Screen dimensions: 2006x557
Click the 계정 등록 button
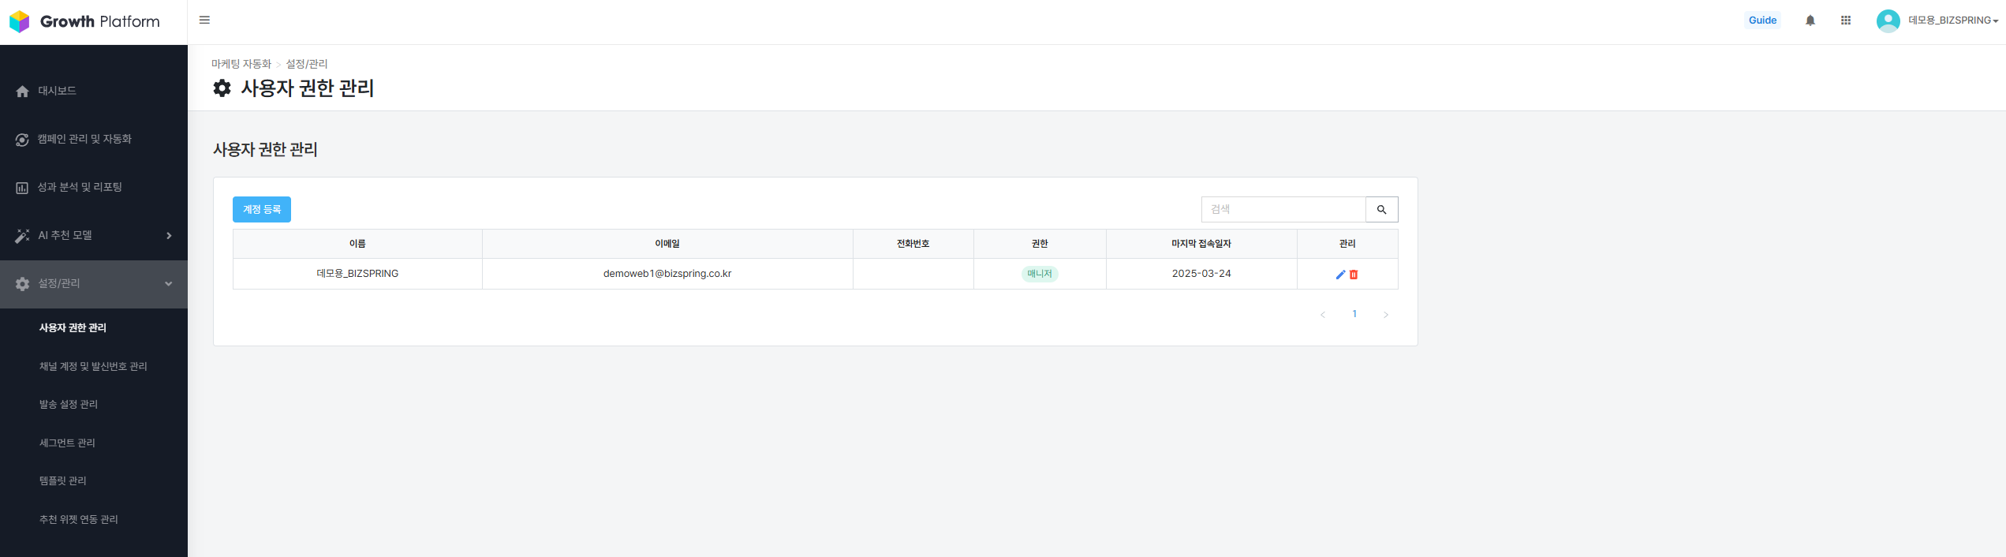point(262,210)
